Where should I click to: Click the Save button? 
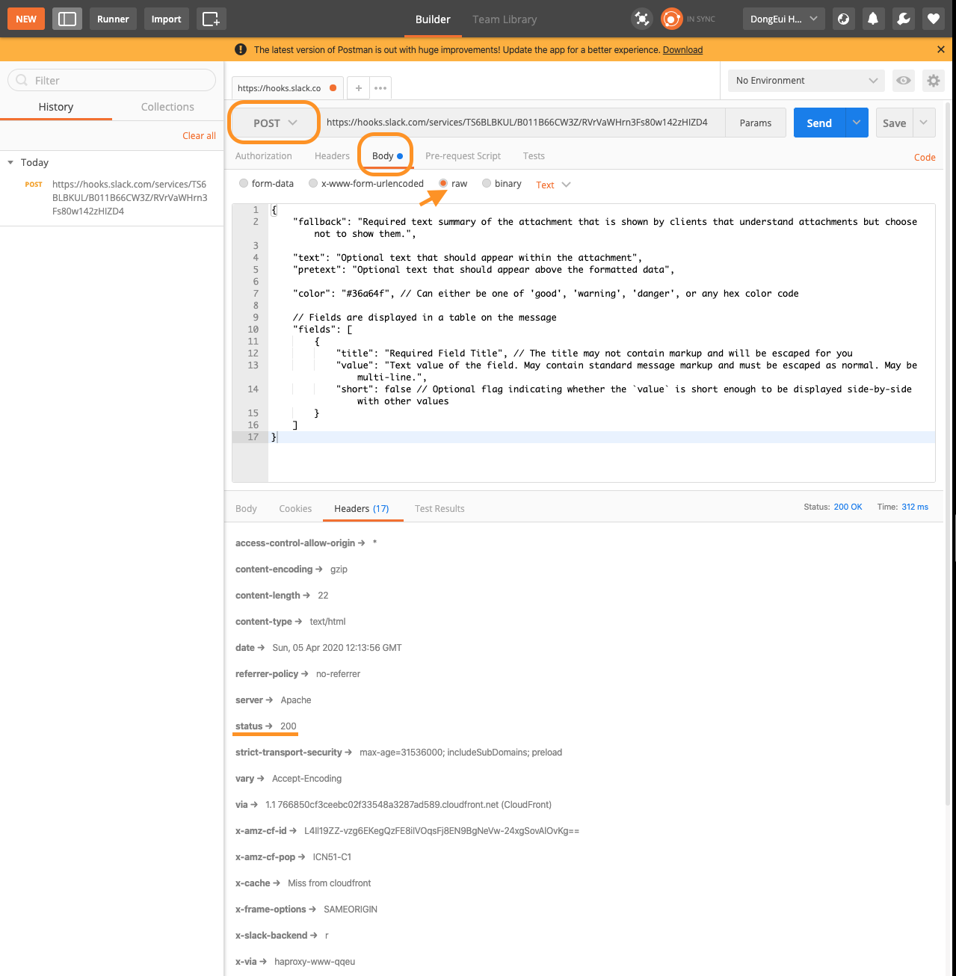click(894, 123)
